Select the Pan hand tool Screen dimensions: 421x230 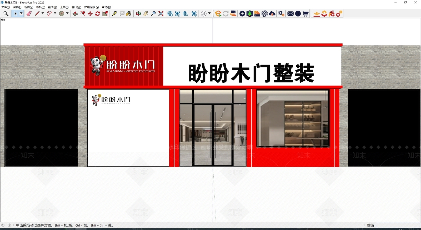coord(146,14)
